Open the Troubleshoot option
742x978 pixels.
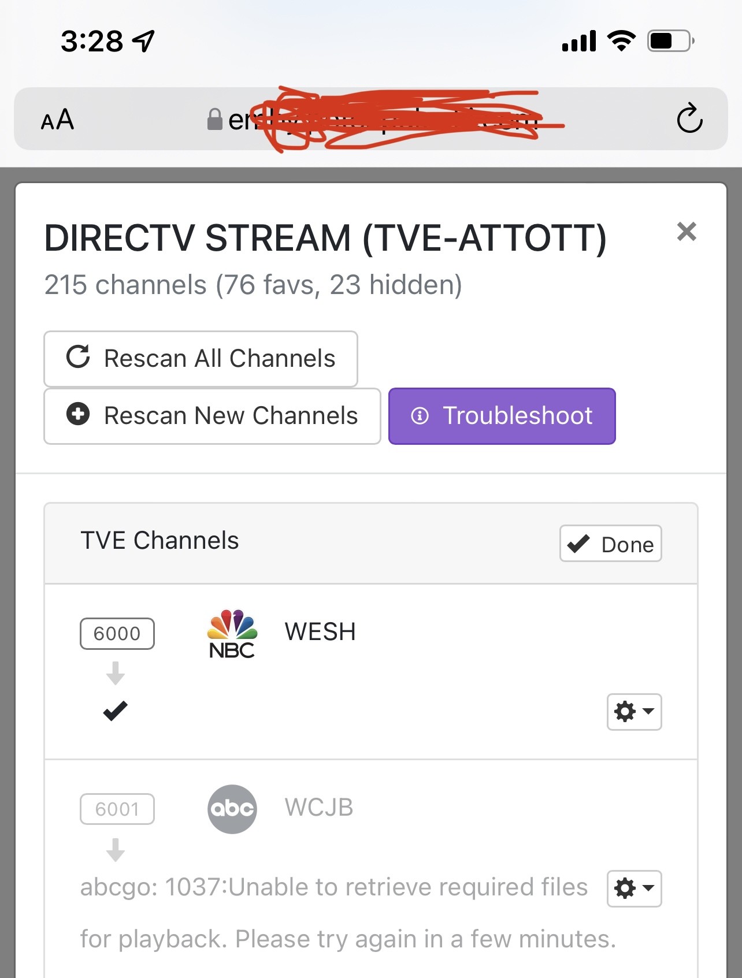click(x=502, y=416)
